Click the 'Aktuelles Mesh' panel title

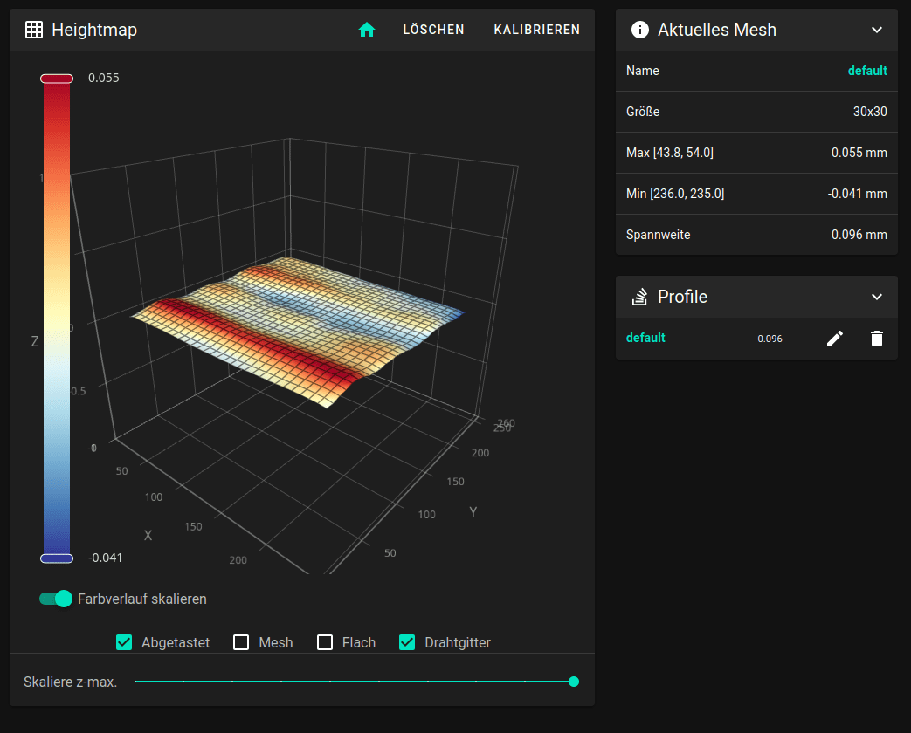[717, 30]
